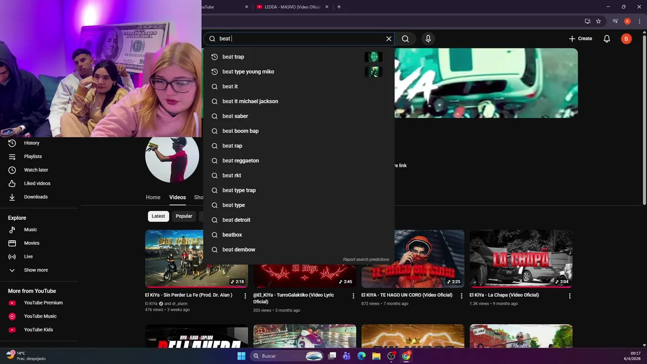
Task: Open File Explorer from the taskbar
Action: (376, 356)
